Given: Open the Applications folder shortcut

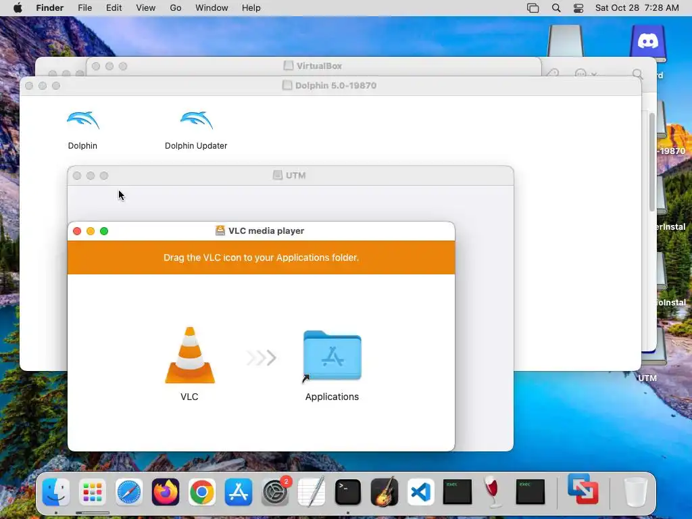Looking at the screenshot, I should pos(332,355).
